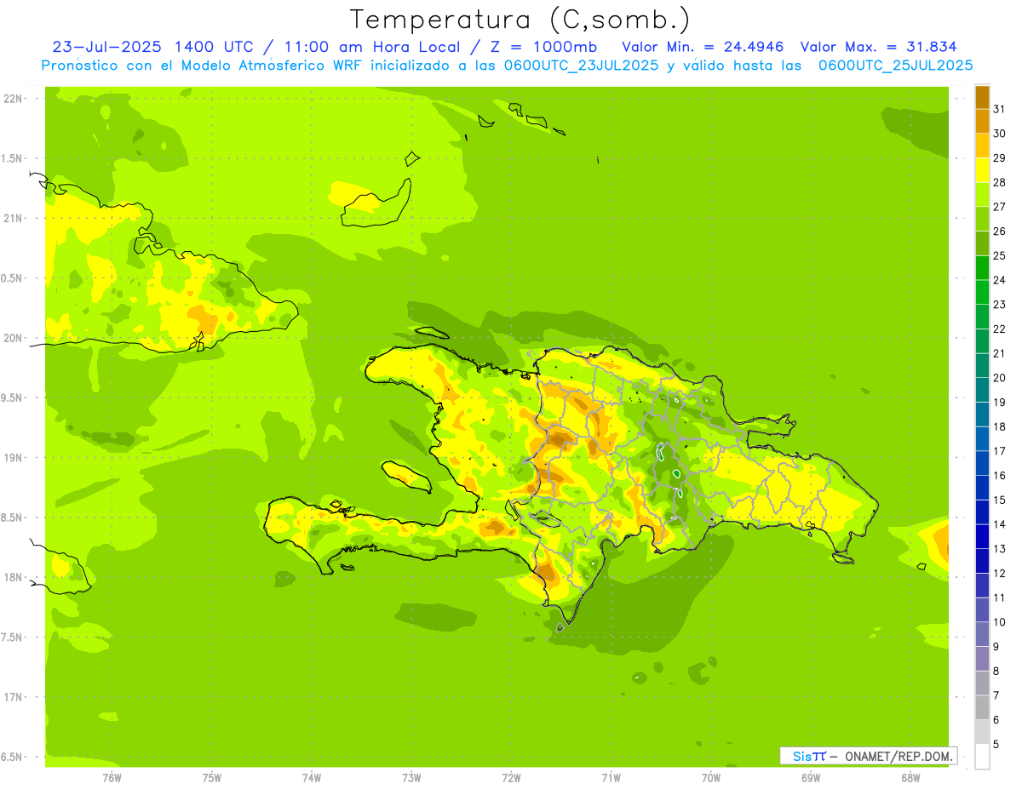
Task: Click the color bar label '14'
Action: [x=999, y=524]
